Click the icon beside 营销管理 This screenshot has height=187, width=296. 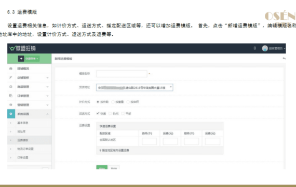point(11,104)
